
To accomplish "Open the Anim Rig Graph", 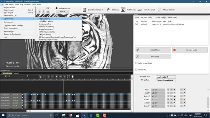I will [146, 10].
